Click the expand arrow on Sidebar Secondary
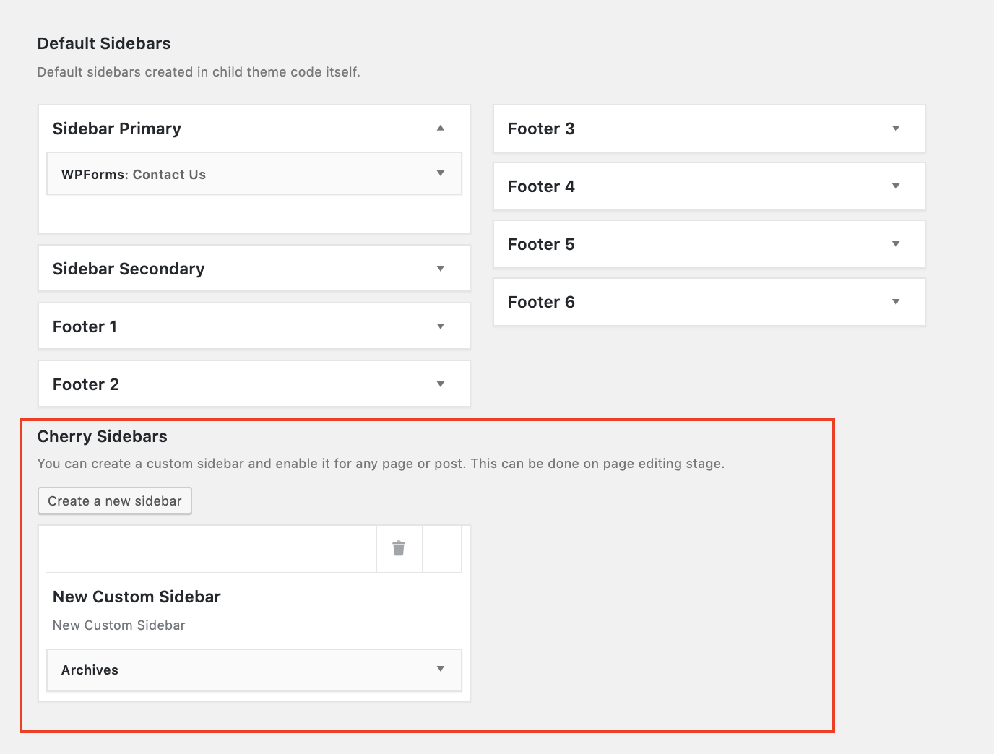 coord(441,268)
